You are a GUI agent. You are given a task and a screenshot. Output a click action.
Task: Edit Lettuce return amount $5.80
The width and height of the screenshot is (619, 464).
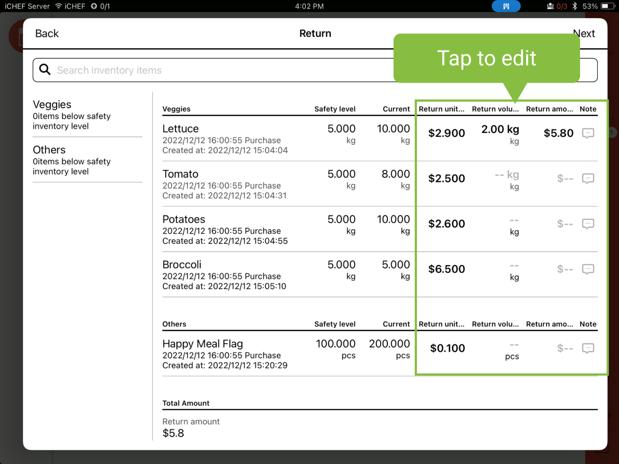coord(558,133)
